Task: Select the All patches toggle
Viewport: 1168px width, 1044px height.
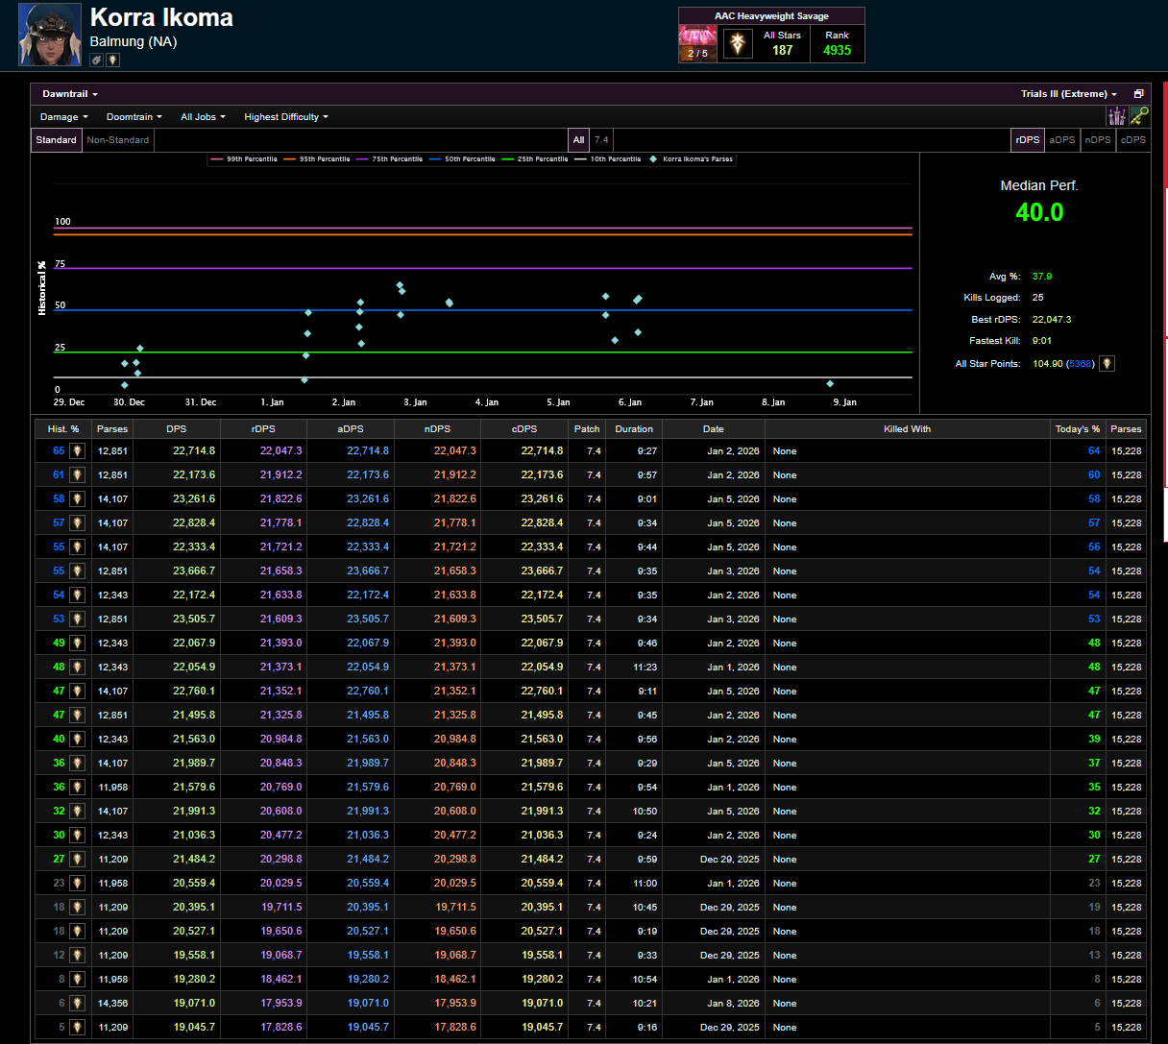Action: coord(578,140)
